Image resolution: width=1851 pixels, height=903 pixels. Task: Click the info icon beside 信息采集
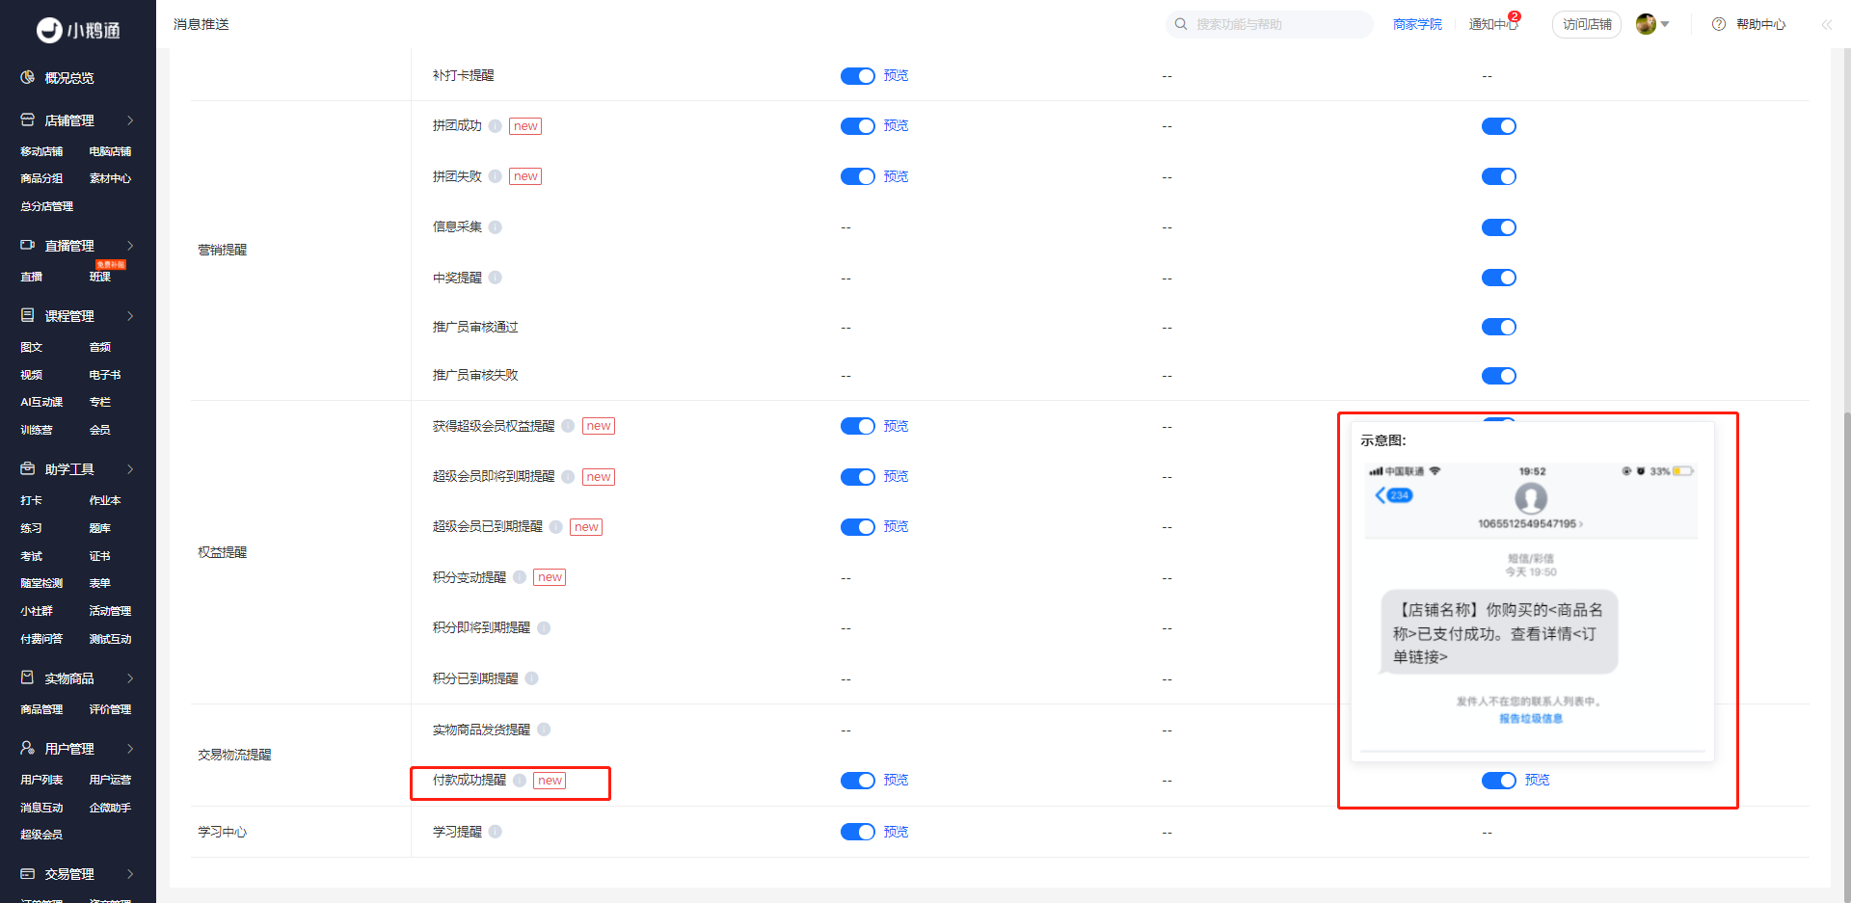click(x=495, y=227)
